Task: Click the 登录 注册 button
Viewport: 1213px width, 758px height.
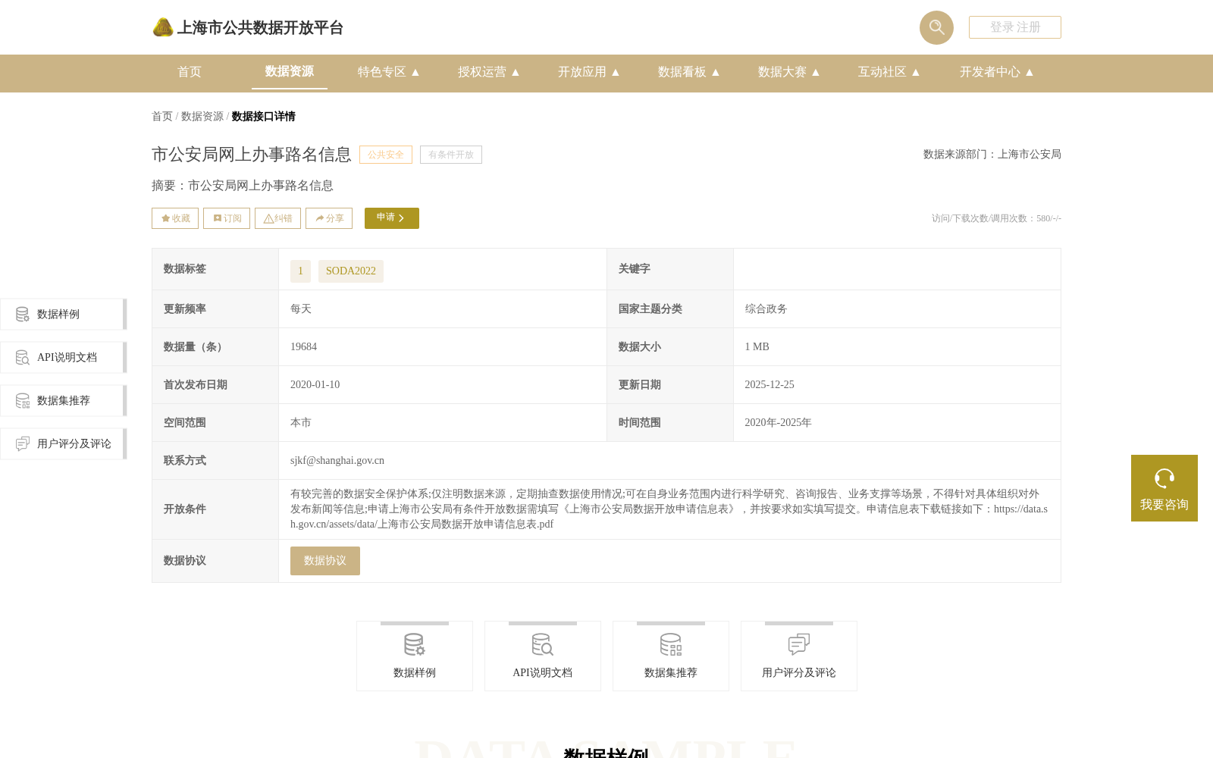Action: [1015, 27]
